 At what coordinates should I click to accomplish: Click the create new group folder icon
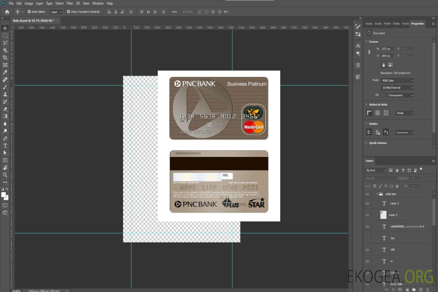point(414,290)
